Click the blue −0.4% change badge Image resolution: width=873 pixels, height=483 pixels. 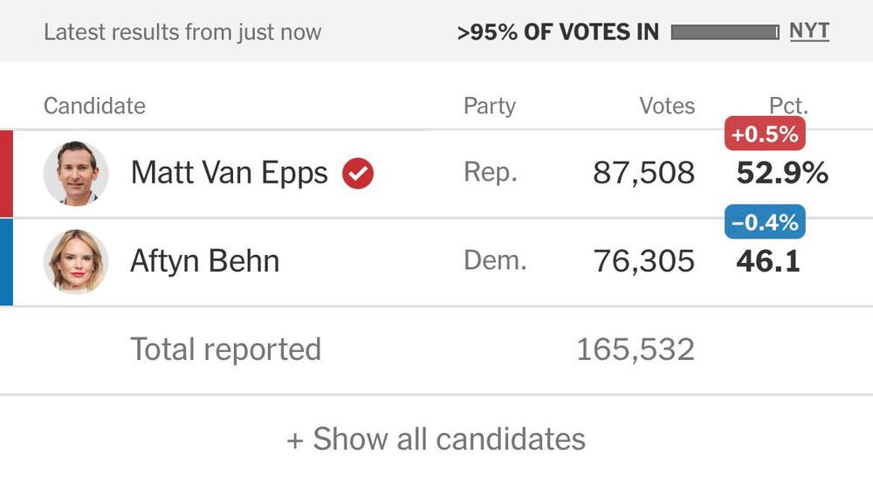[x=765, y=223]
